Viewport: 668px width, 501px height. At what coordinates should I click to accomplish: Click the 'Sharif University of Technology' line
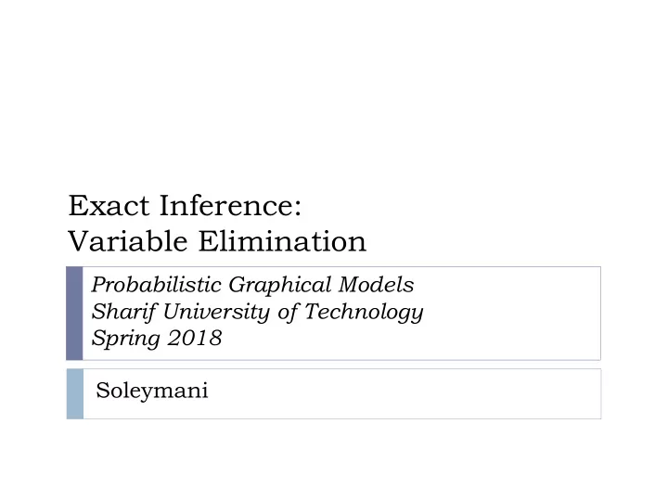[x=257, y=312]
